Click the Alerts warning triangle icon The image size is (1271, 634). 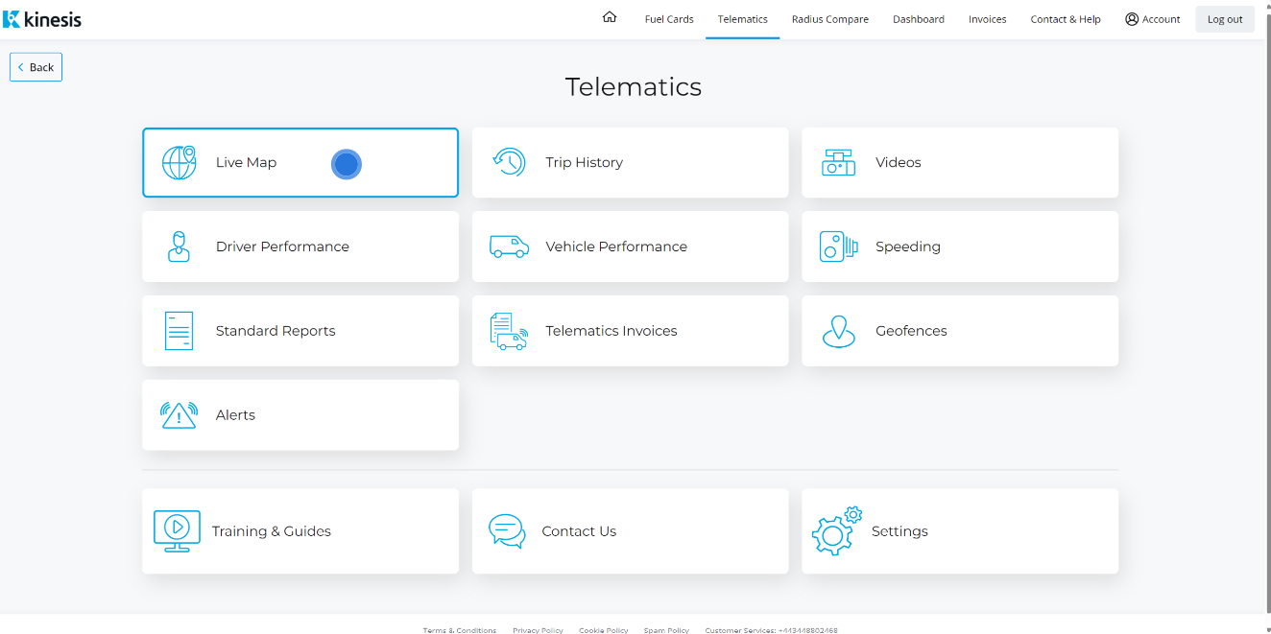[x=179, y=415]
